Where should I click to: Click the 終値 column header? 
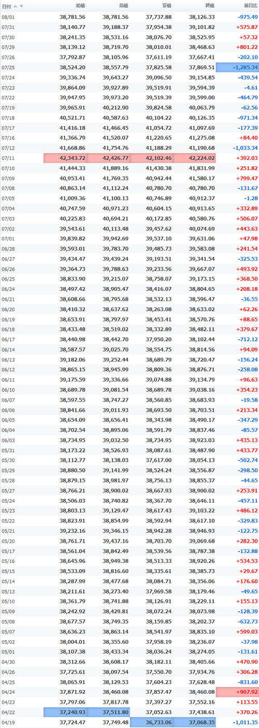209,6
